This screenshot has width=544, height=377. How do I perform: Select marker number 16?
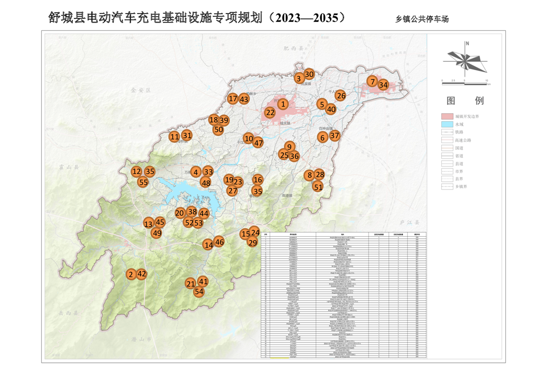coord(258,179)
